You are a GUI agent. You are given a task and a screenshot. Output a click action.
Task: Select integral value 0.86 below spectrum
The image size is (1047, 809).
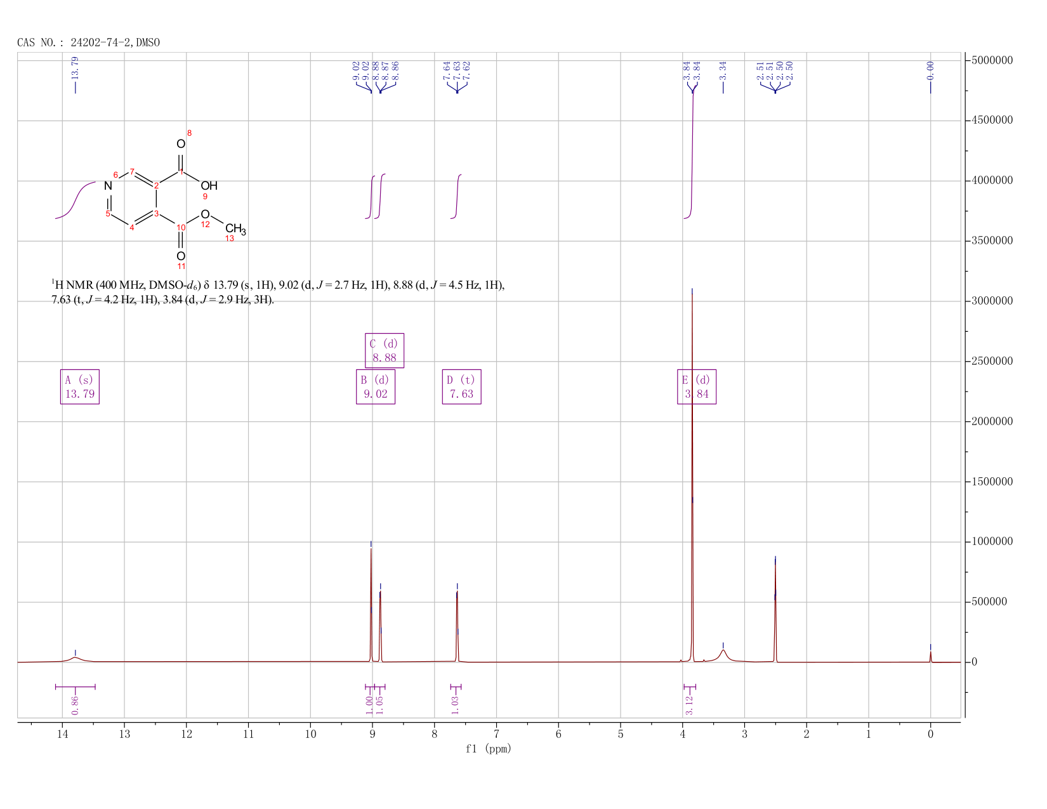(x=75, y=704)
